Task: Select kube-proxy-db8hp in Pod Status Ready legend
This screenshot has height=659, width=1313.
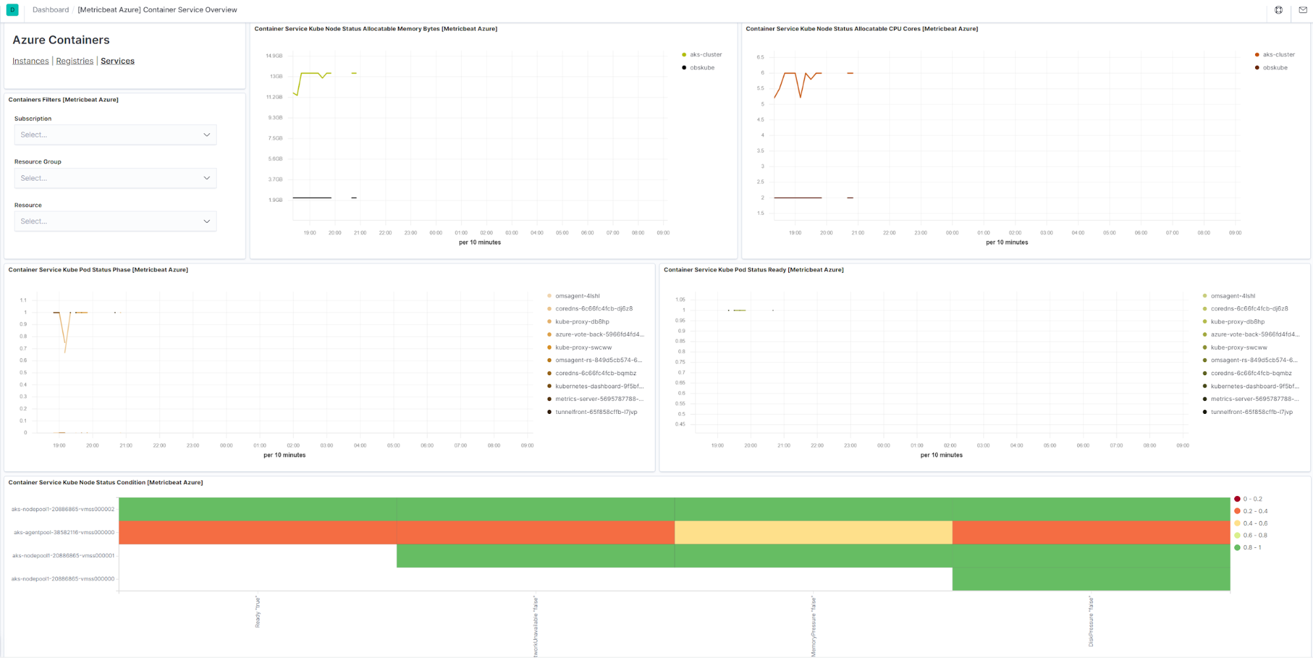Action: (1234, 322)
